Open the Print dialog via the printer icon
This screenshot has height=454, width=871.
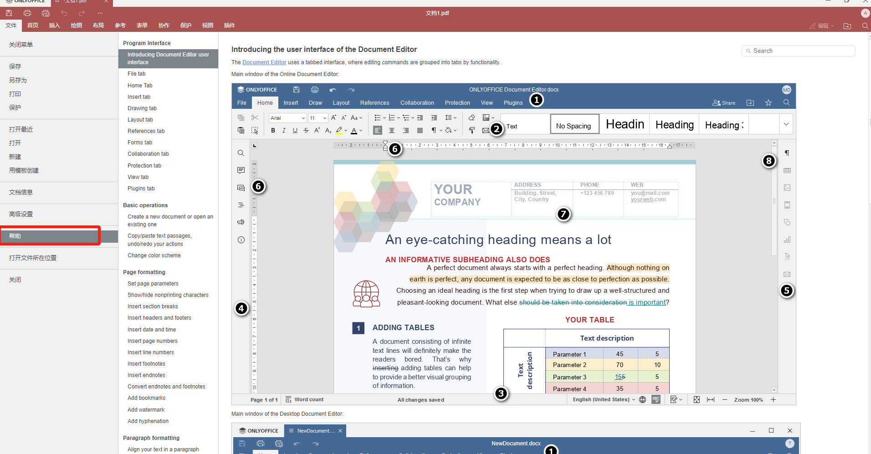(x=27, y=13)
